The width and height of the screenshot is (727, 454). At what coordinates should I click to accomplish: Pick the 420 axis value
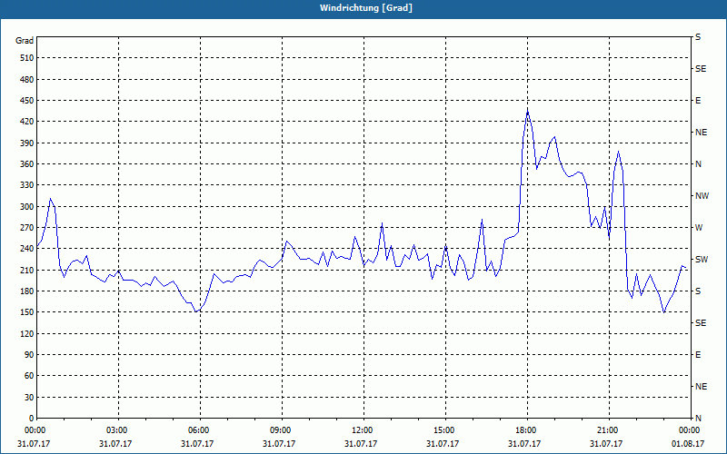click(x=27, y=122)
